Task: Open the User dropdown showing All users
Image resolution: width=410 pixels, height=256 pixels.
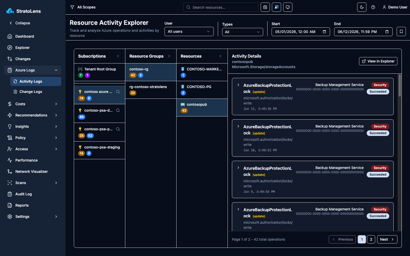Action: [x=189, y=31]
